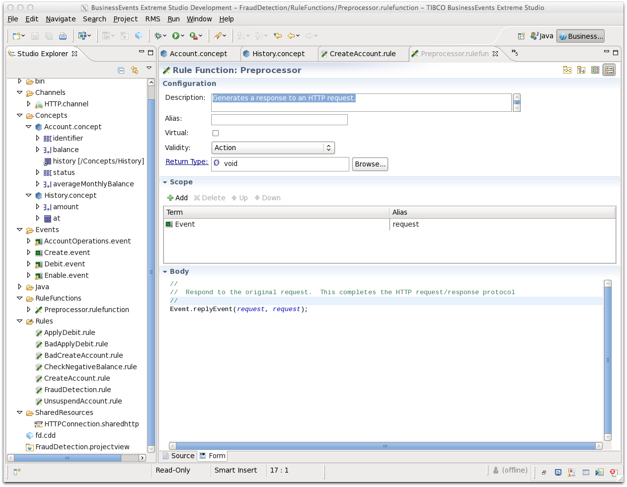Click the Delete button in Scope
This screenshot has width=627, height=487.
209,198
